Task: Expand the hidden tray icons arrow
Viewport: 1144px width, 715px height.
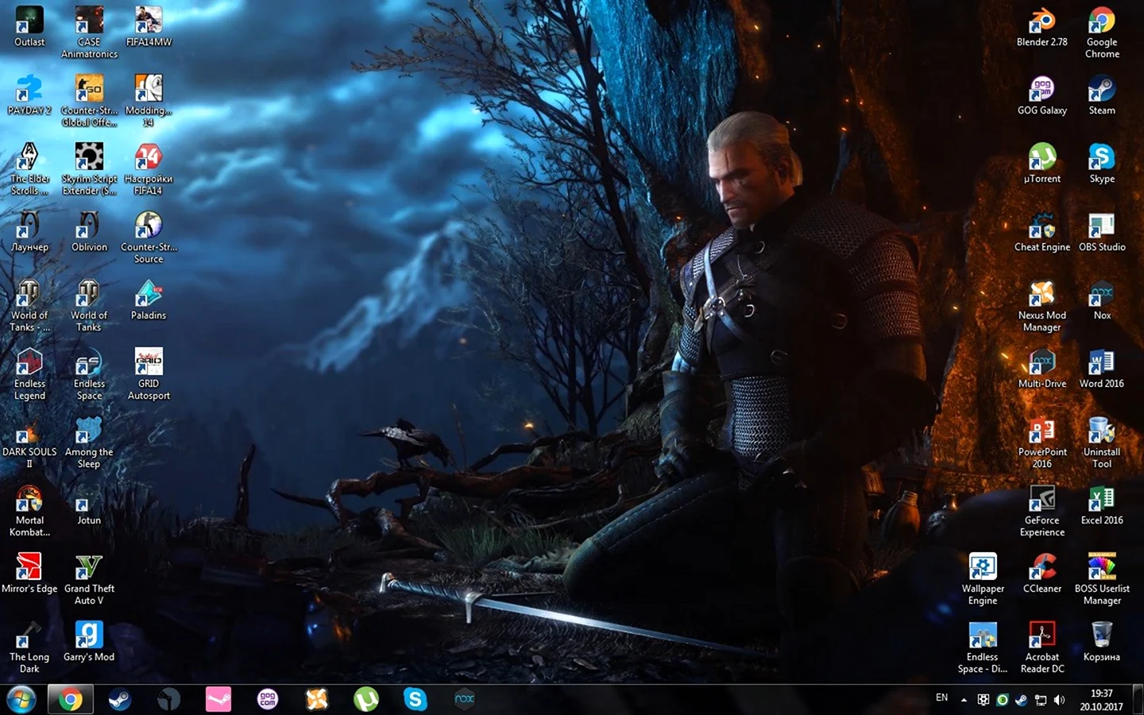Action: coord(964,700)
